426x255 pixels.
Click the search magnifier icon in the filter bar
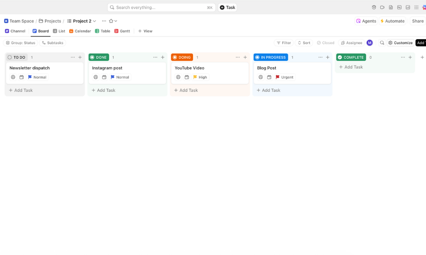point(382,43)
